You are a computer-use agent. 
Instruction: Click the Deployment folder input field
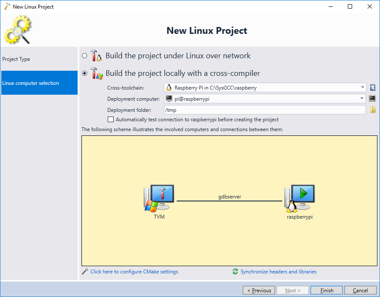tap(265, 110)
